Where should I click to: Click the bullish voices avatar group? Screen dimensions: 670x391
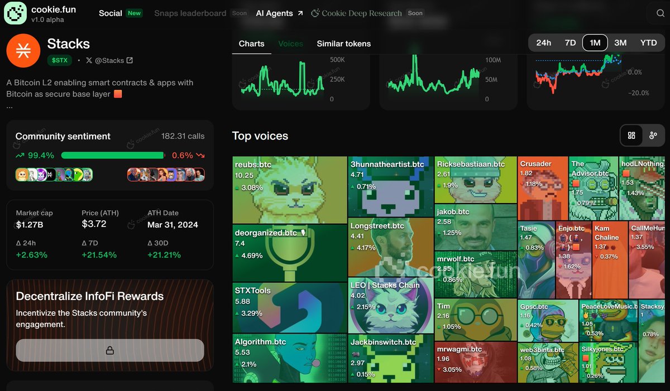(54, 175)
